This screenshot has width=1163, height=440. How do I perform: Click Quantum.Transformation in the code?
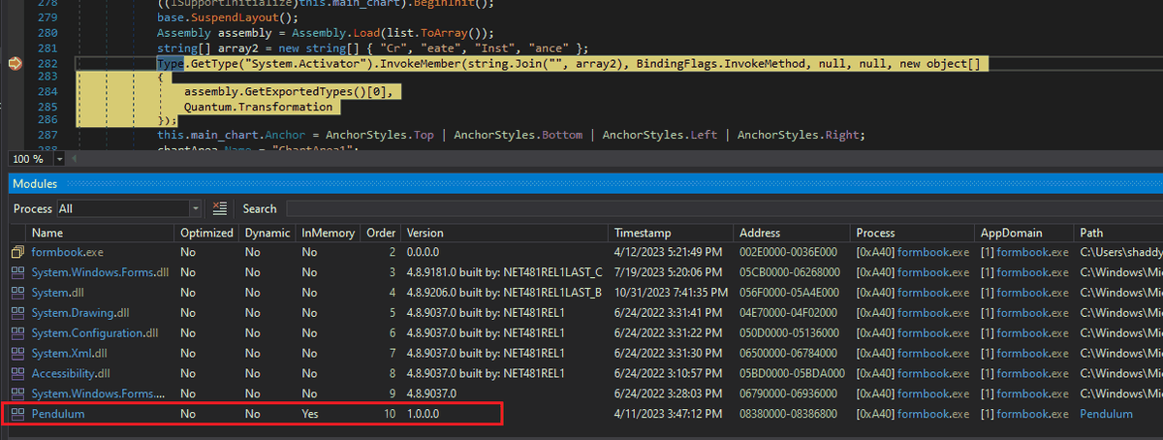tap(258, 107)
